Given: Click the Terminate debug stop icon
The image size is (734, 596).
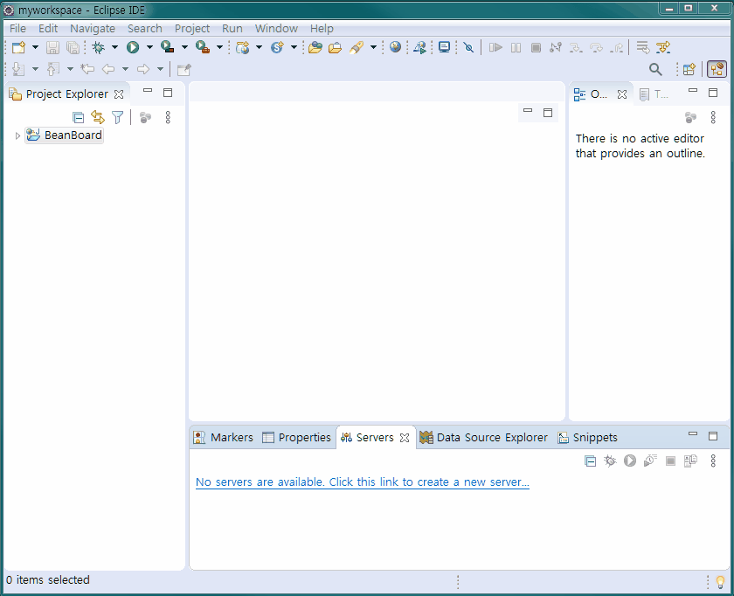Looking at the screenshot, I should coord(536,47).
